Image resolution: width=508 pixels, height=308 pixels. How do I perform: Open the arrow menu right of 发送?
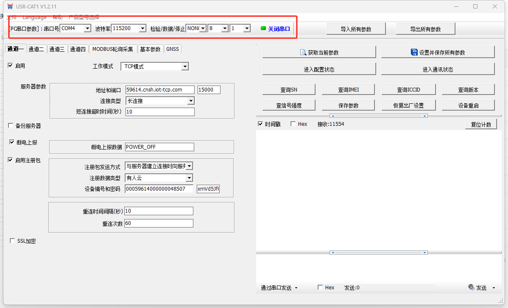[x=494, y=288]
